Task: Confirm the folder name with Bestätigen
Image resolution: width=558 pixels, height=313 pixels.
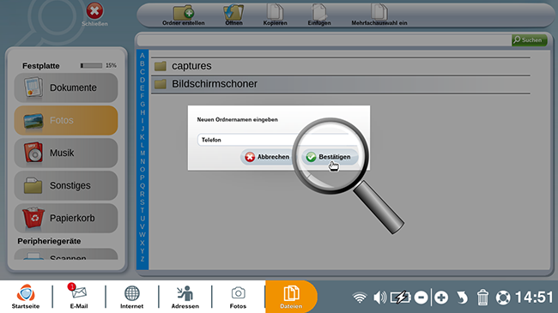Action: tap(329, 157)
